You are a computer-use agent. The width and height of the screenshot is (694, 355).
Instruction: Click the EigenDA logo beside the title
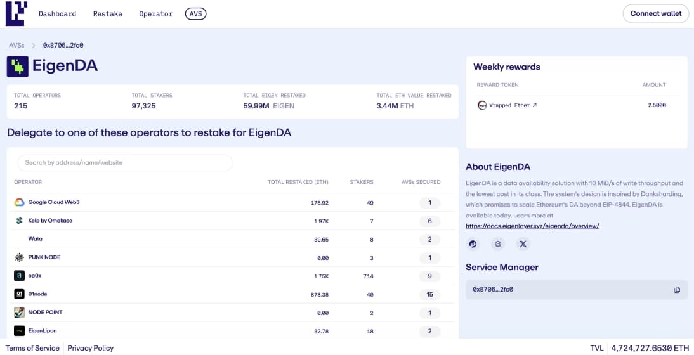pyautogui.click(x=18, y=67)
